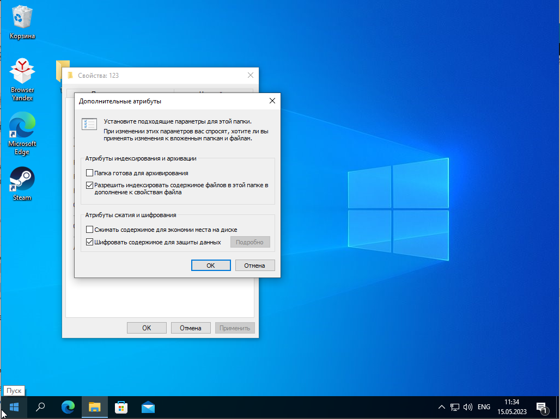Screen dimensions: 560x419
Task: Open the volume control tray icon
Action: pos(468,407)
